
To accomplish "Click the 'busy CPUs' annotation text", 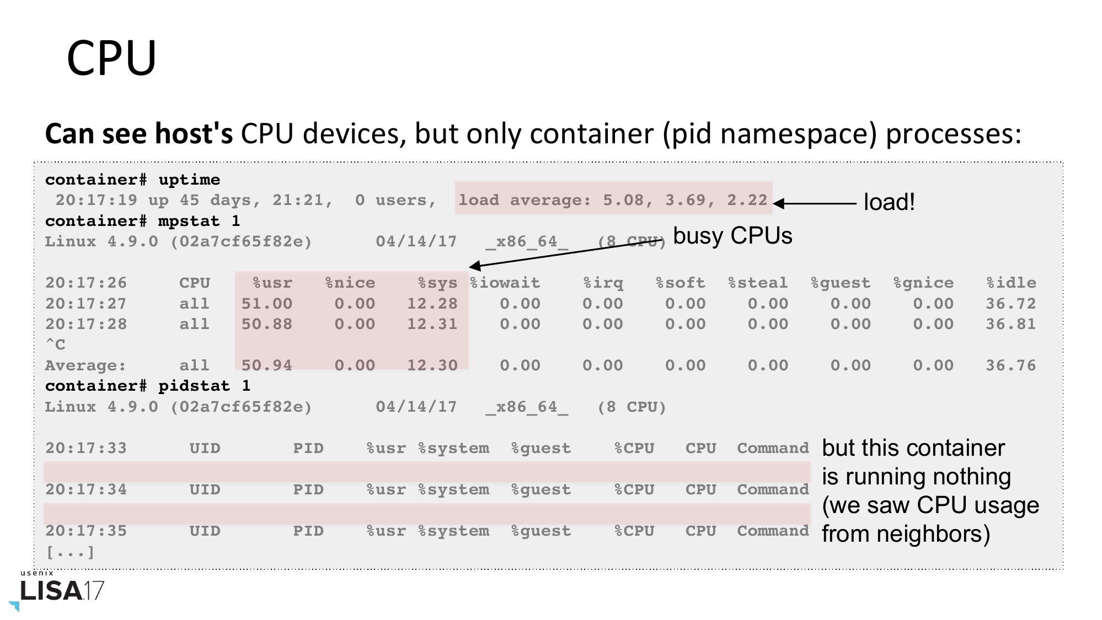I will 732,236.
